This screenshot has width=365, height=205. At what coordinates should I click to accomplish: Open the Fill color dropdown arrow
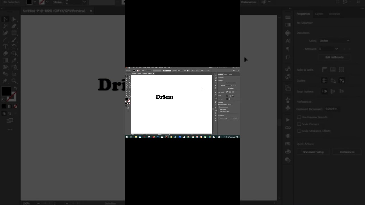click(x=136, y=71)
